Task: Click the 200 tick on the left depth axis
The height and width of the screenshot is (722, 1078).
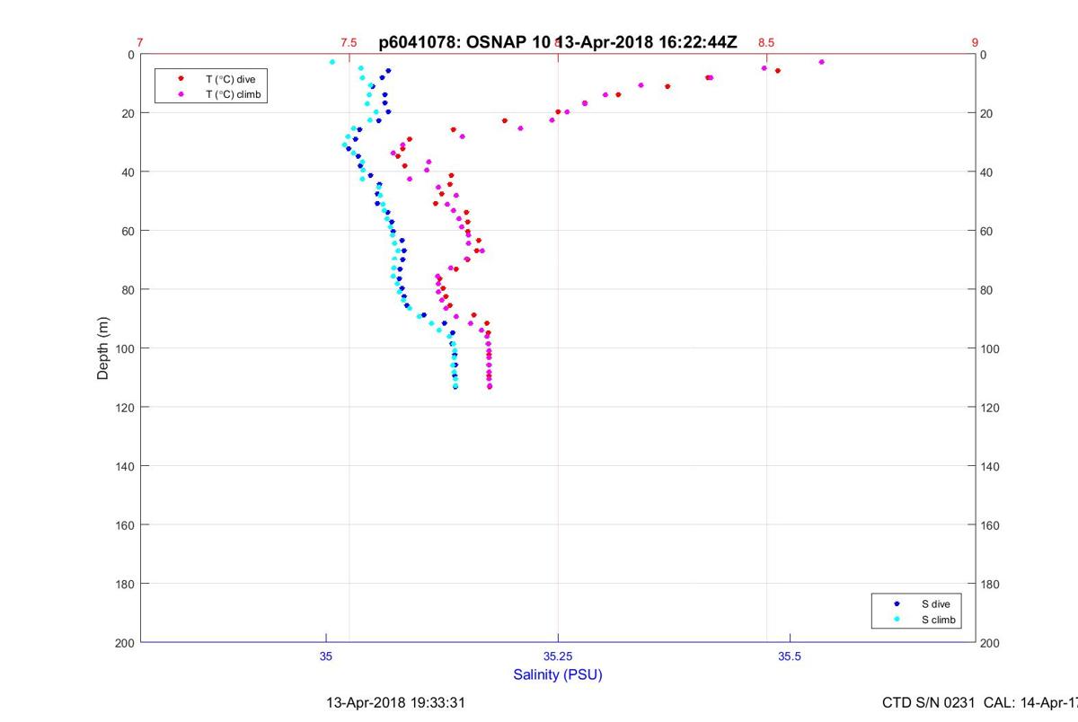Action: coord(125,643)
